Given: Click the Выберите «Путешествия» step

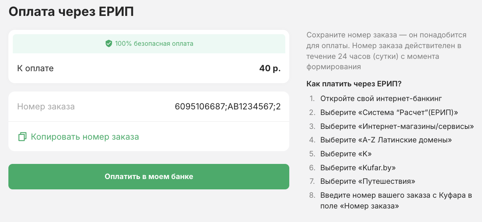Looking at the screenshot, I should click(367, 181).
